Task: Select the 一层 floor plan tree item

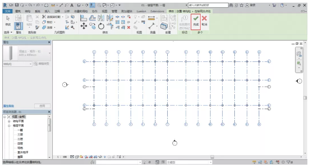Action: pos(20,130)
